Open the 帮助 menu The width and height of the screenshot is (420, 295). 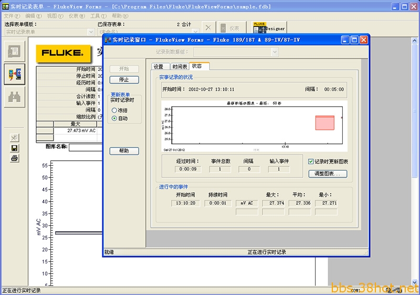coord(120,16)
